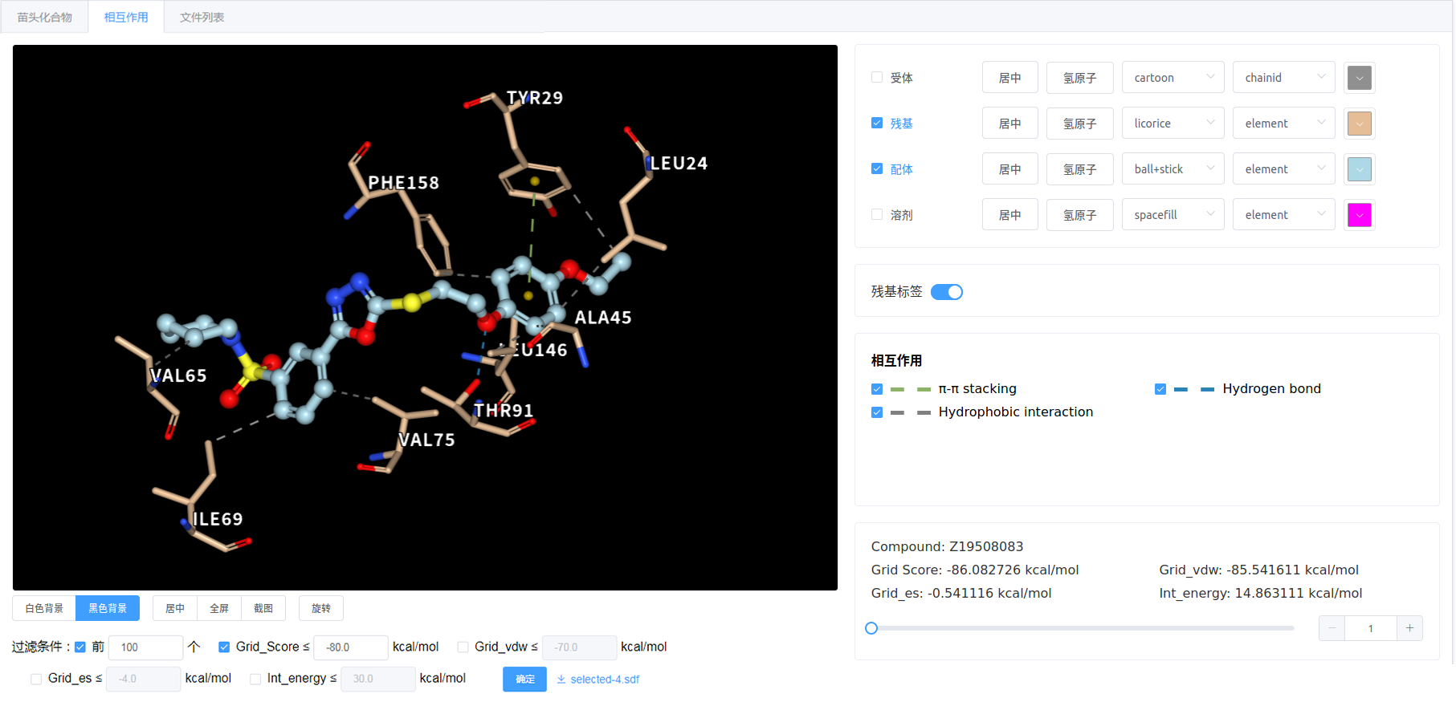The image size is (1456, 714).
Task: Open residue licorice representation dropdown
Action: pos(1173,124)
